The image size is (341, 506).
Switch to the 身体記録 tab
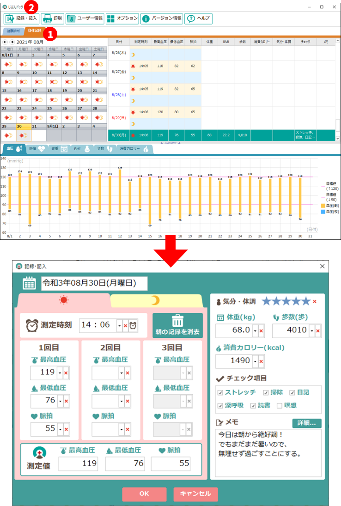(x=35, y=30)
